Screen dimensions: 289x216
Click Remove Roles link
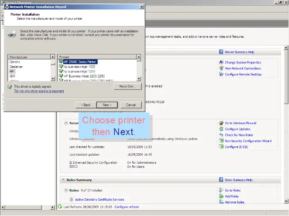(x=234, y=202)
